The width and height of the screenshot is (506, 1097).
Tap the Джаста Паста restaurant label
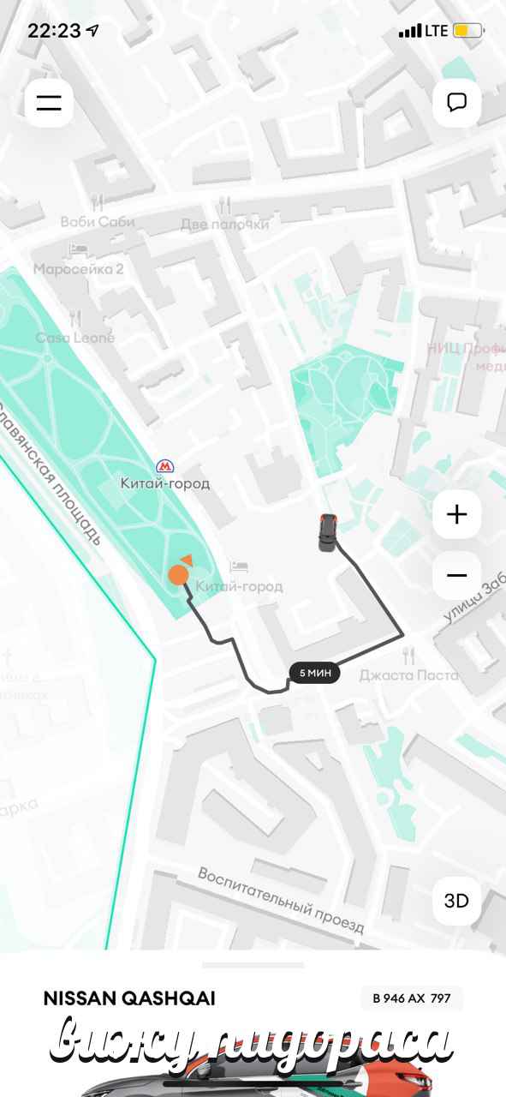pos(409,674)
